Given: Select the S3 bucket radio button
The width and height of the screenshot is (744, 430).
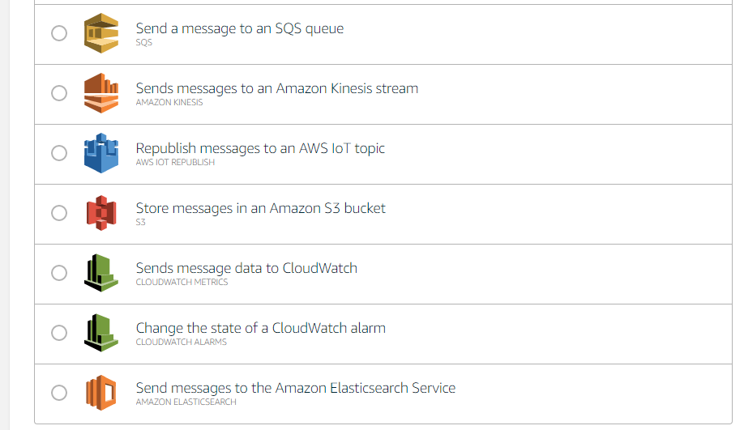Looking at the screenshot, I should coord(59,213).
